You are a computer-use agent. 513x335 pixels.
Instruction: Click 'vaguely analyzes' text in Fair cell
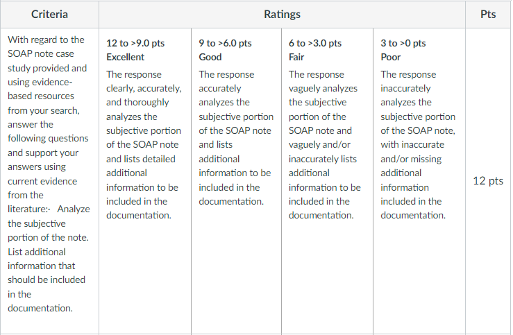[x=323, y=89]
